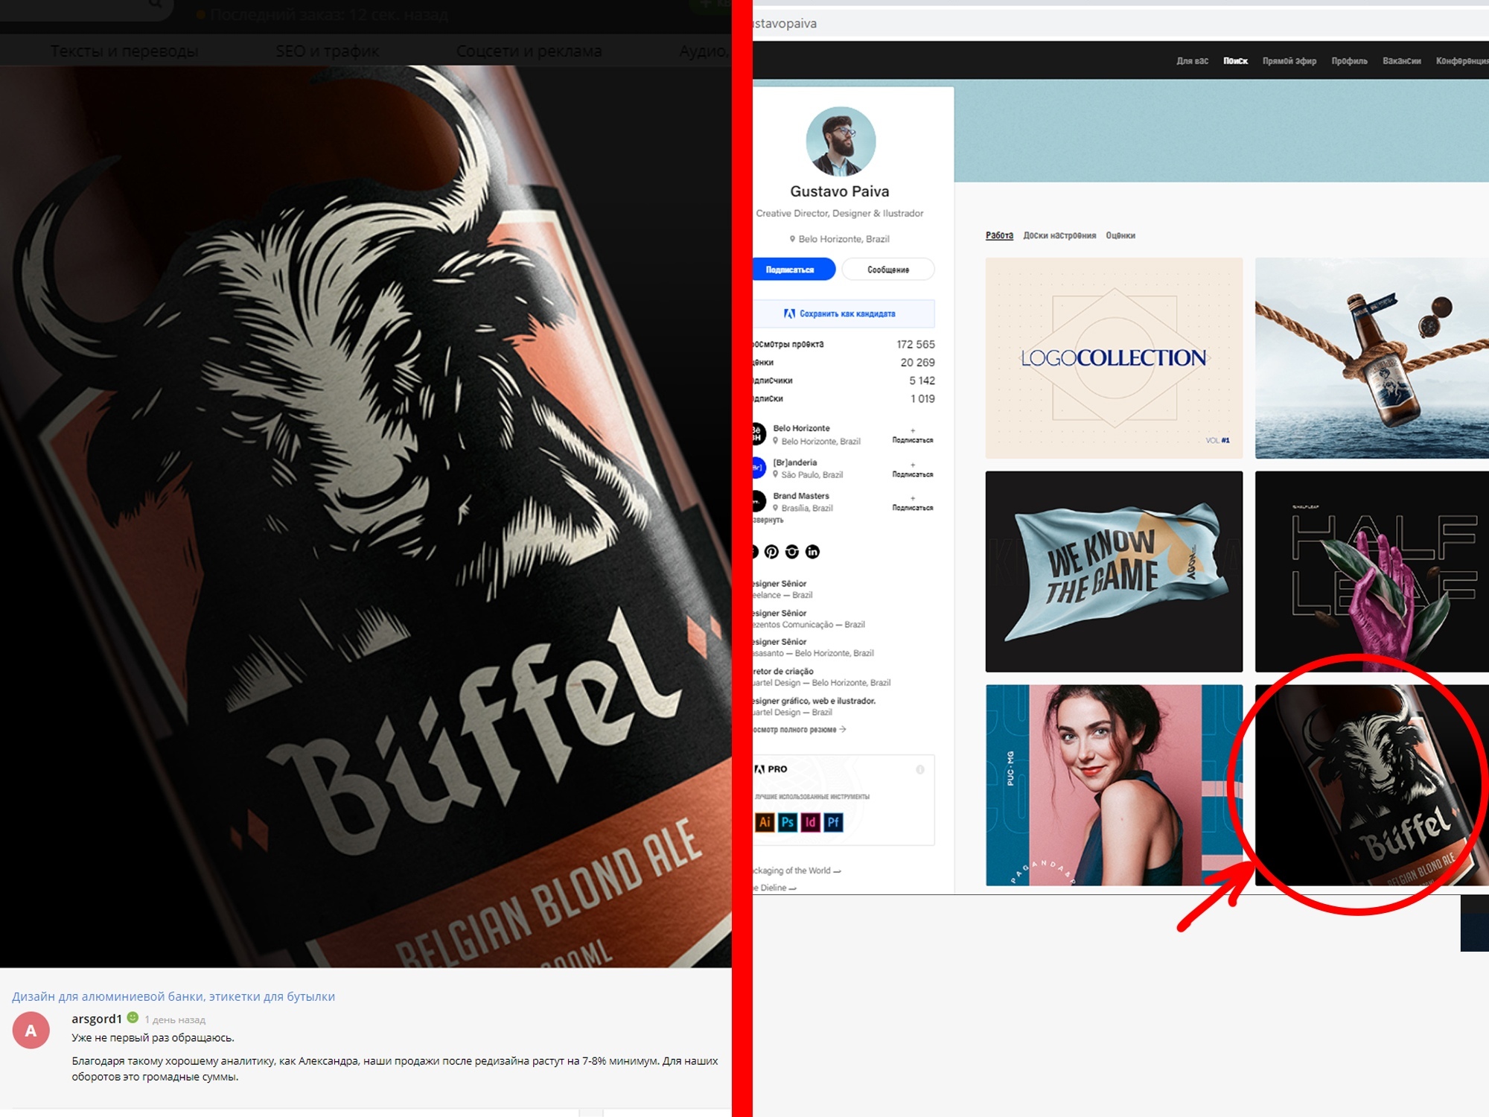Follow the [Br]anderia team
The image size is (1489, 1117).
click(912, 470)
